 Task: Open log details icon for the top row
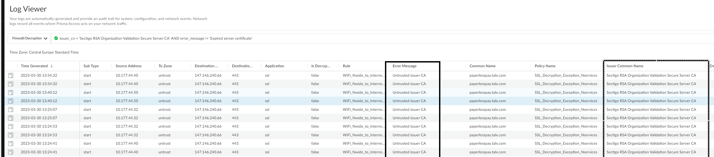(11, 75)
